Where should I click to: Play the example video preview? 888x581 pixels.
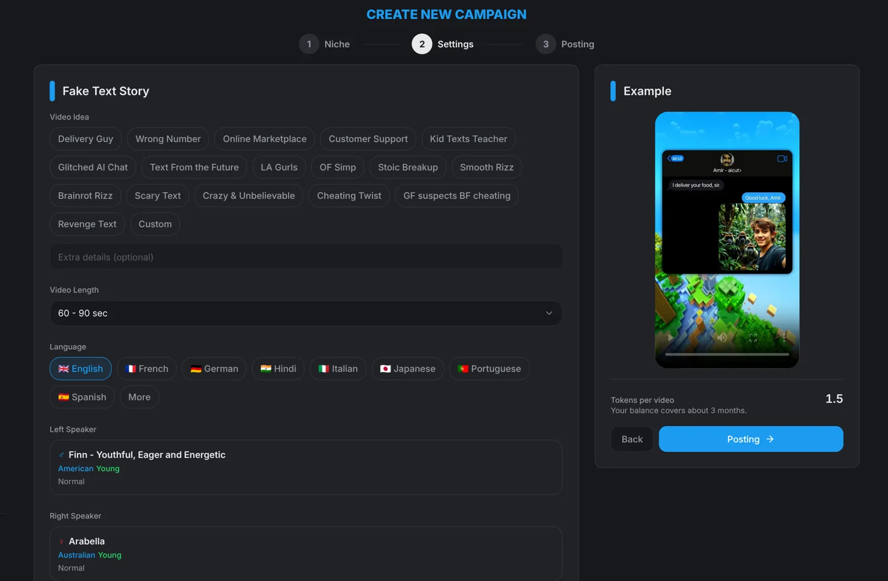pos(670,337)
